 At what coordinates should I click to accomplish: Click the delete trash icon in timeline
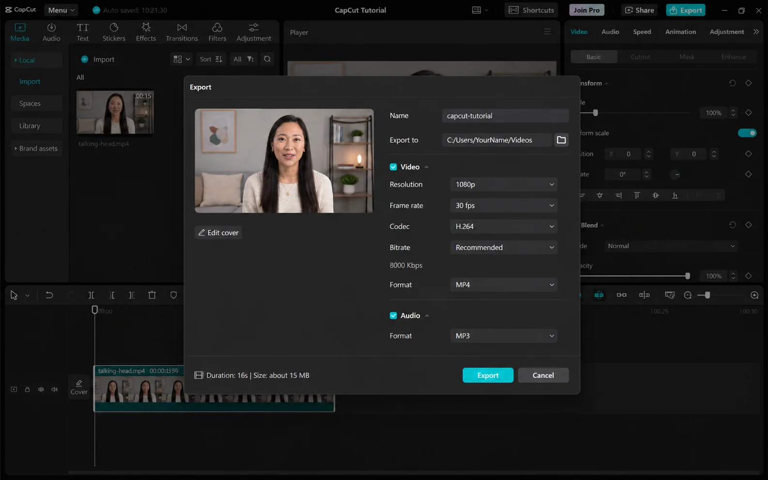pos(152,295)
